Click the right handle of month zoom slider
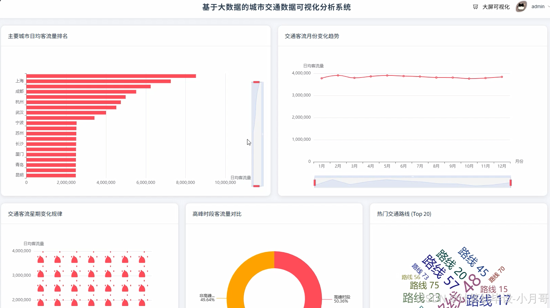550x308 pixels. tap(510, 183)
